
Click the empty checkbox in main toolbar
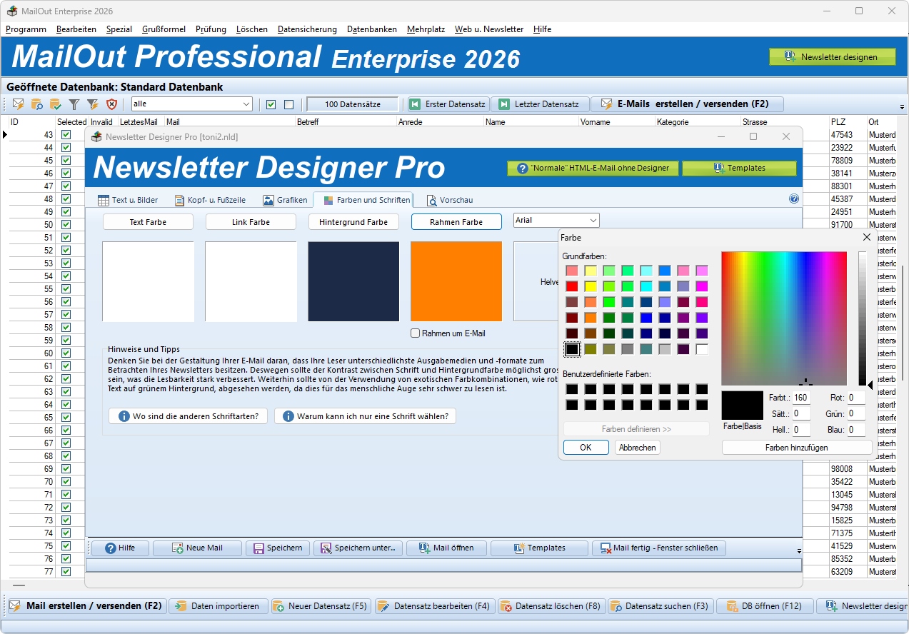click(289, 104)
